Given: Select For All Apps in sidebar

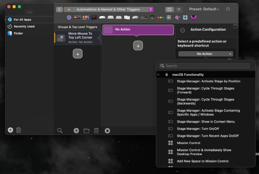Looking at the screenshot, I should pos(30,19).
